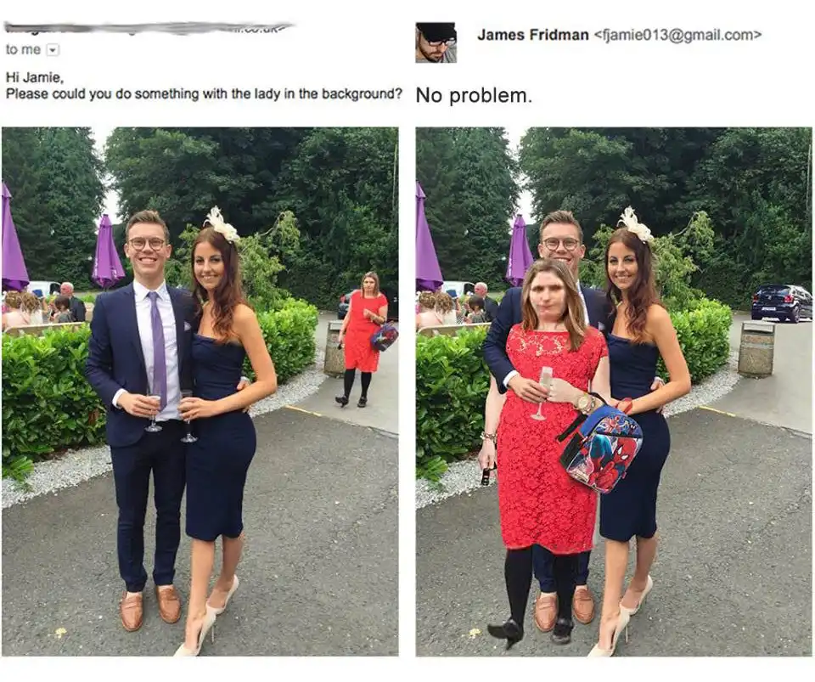Click the stone trash bin in edited photo
This screenshot has width=815, height=682.
(756, 349)
